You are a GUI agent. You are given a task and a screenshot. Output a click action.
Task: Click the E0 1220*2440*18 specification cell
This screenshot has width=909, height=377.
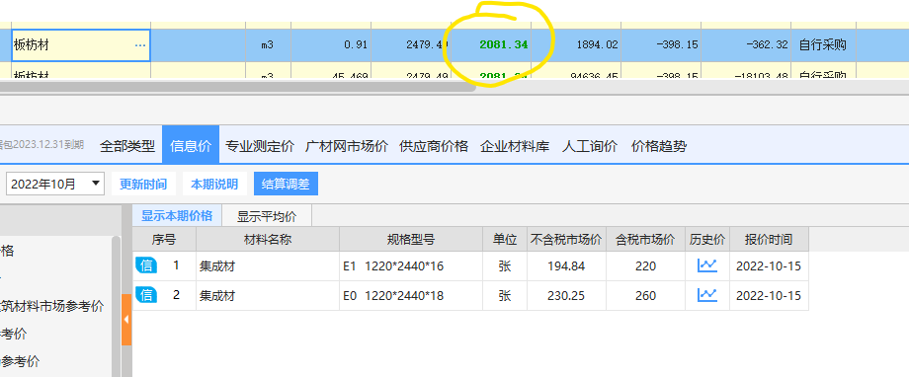(411, 295)
